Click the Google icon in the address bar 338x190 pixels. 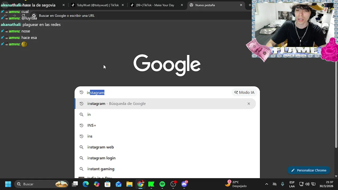coord(34,16)
